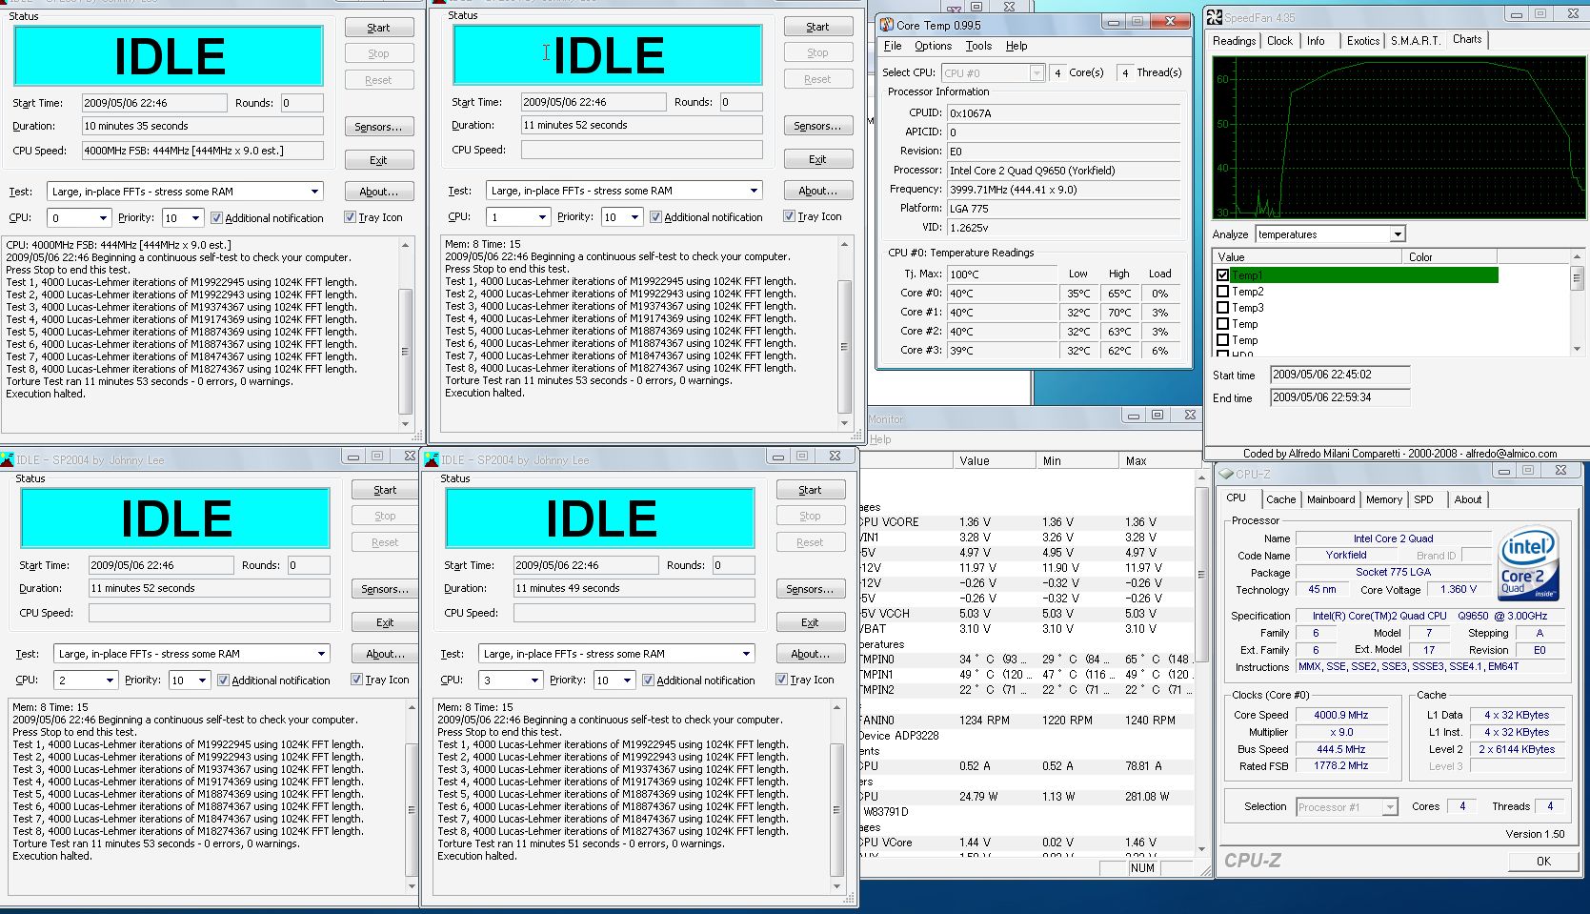Open File menu in Core Temp

pos(893,46)
